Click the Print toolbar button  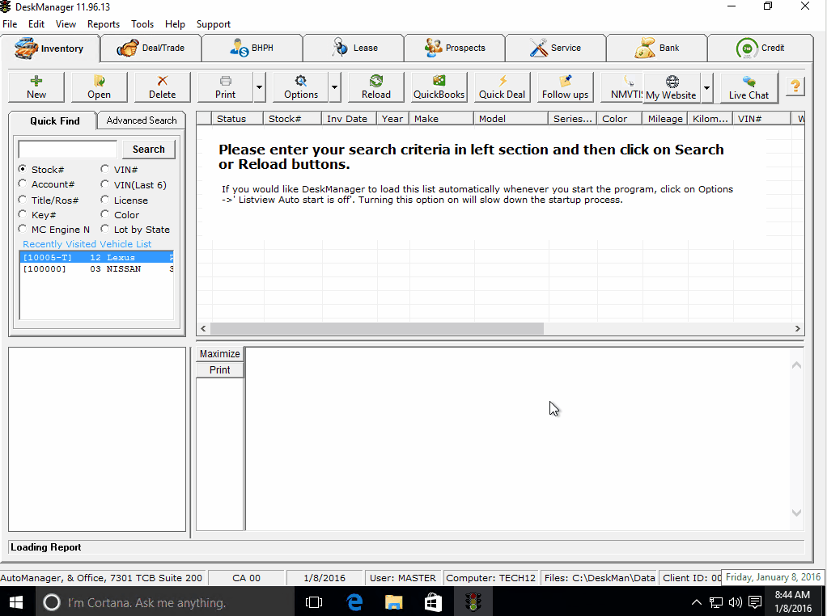[225, 87]
